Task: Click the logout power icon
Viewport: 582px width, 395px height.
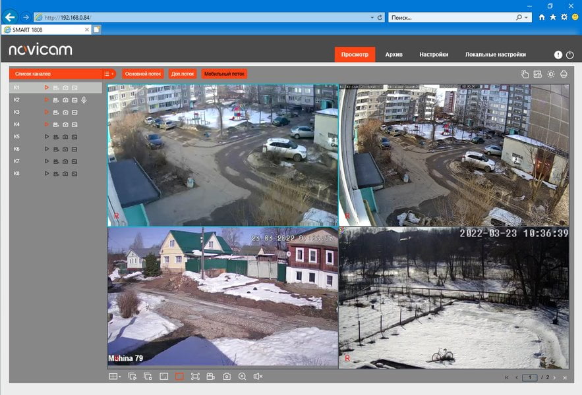Action: pyautogui.click(x=569, y=55)
